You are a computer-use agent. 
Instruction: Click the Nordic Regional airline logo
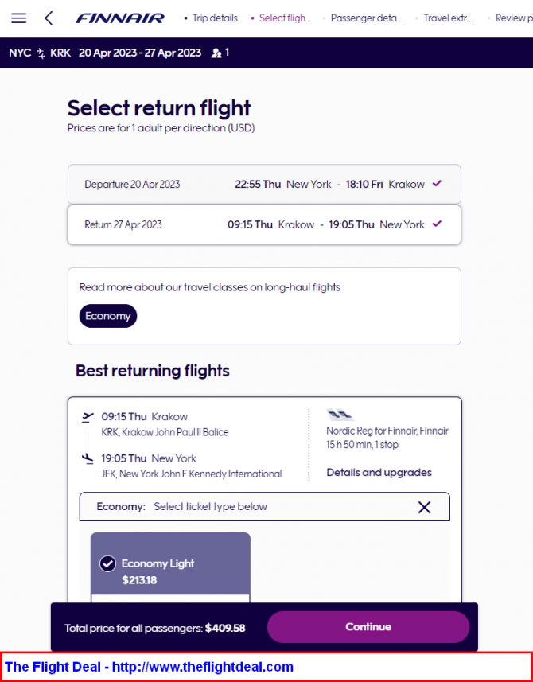click(x=340, y=415)
